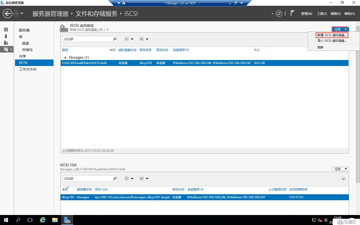Expand the targets filter criteria chevron
This screenshot has width=360, height=225.
pos(343,178)
